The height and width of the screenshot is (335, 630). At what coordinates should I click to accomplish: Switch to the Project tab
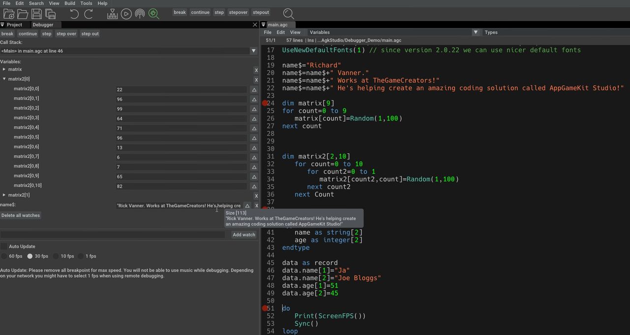[14, 25]
